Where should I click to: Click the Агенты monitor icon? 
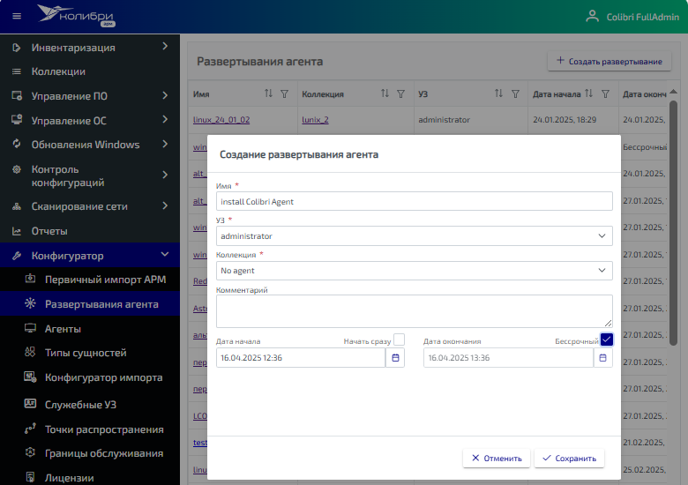30,328
